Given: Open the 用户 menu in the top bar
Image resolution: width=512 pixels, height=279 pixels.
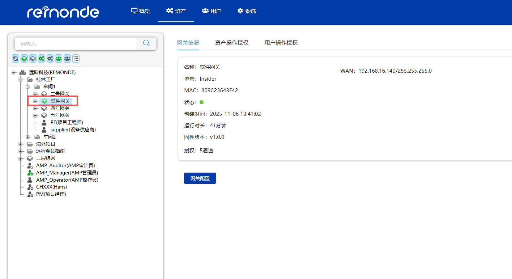Looking at the screenshot, I should click(212, 11).
